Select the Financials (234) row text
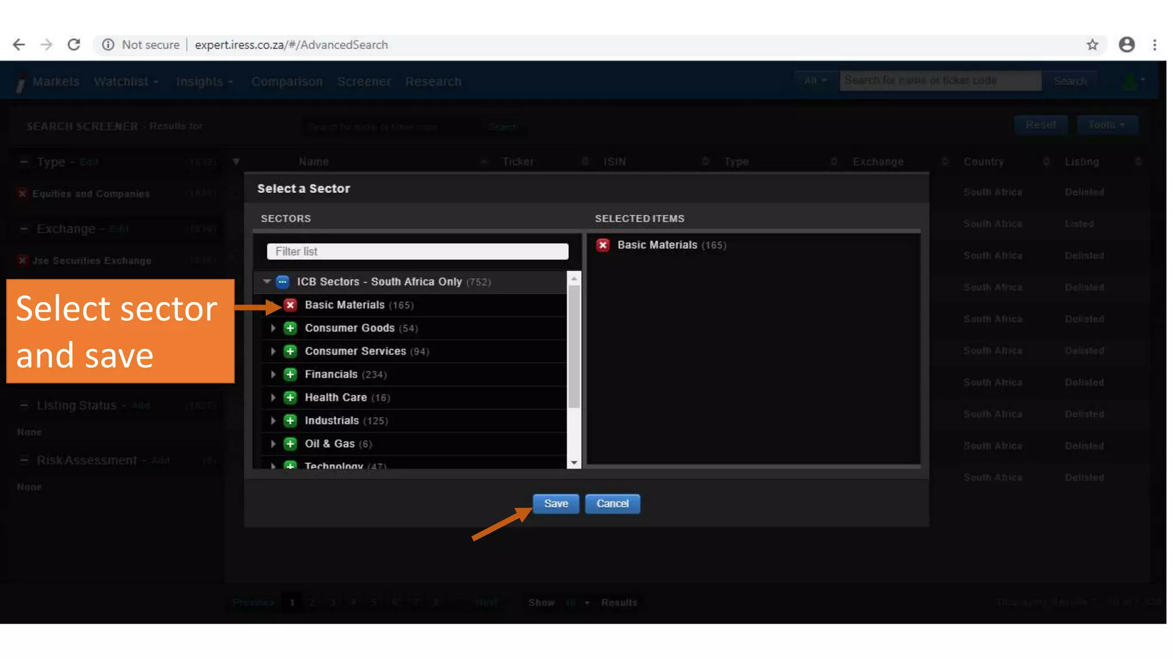Image resolution: width=1173 pixels, height=659 pixels. click(345, 374)
